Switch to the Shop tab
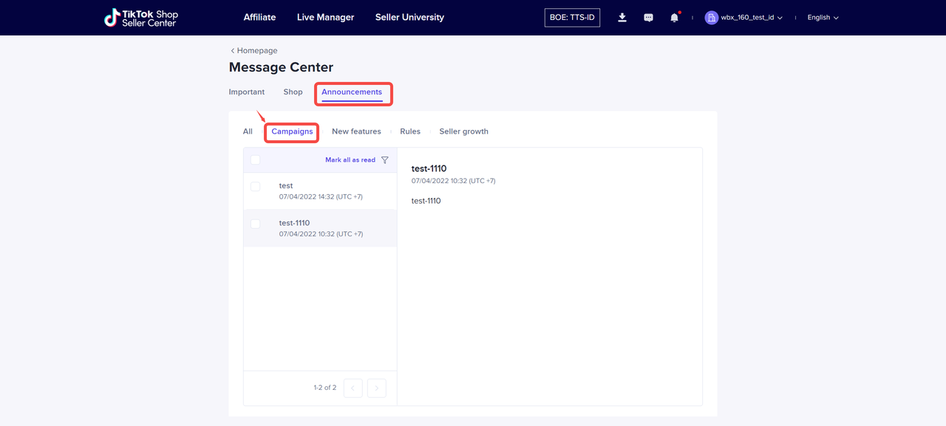This screenshot has width=946, height=426. tap(293, 92)
